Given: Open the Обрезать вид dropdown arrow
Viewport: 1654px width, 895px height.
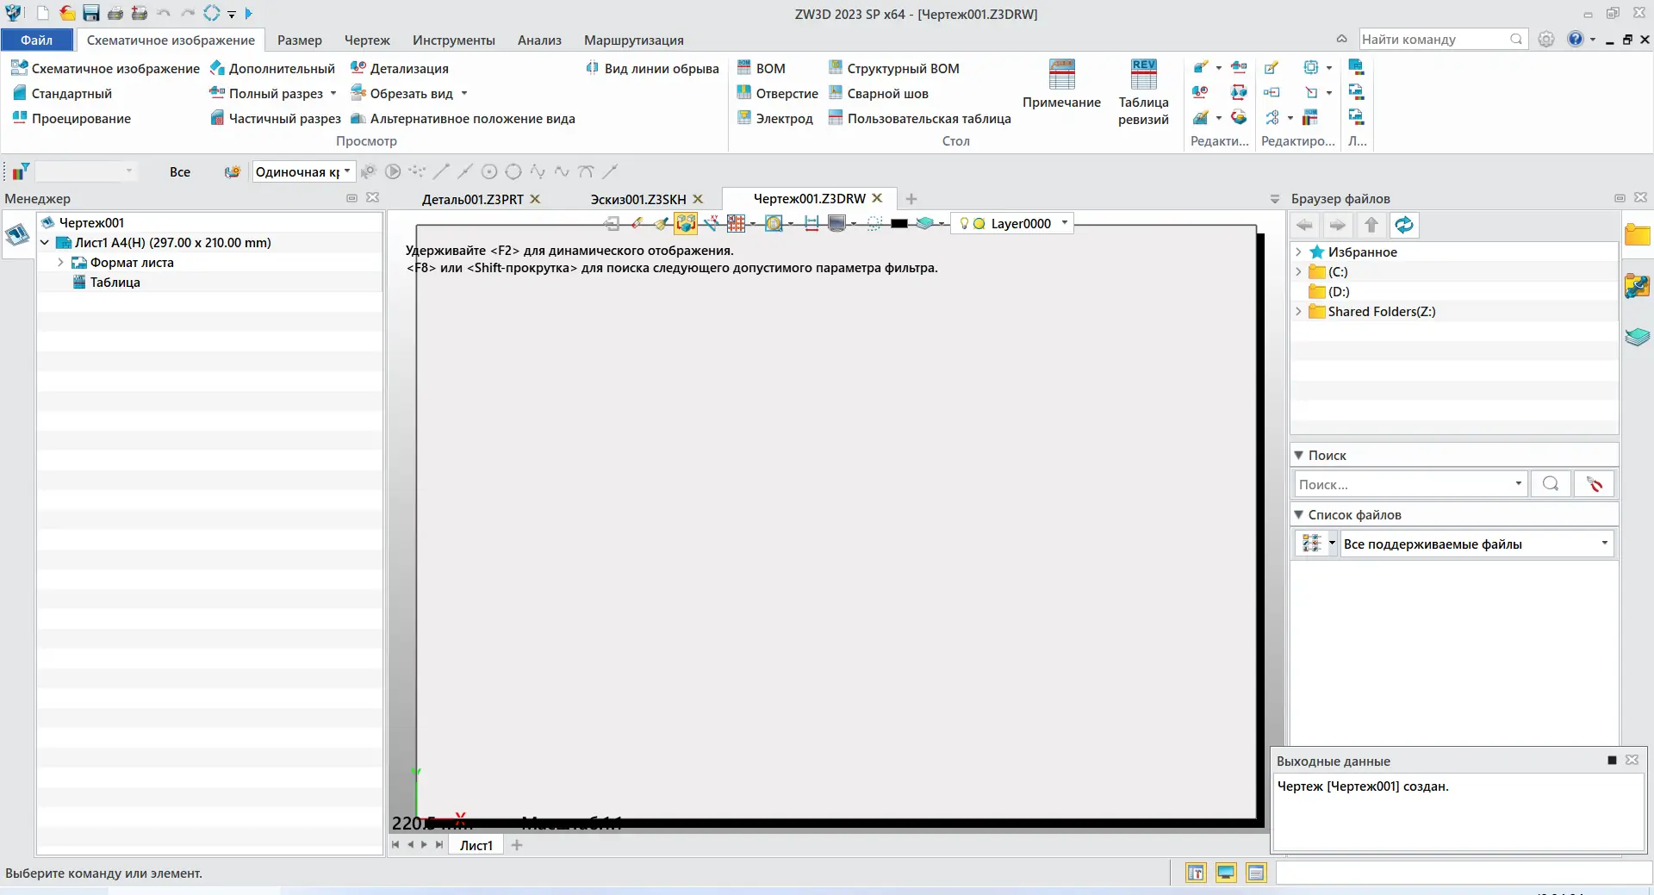Looking at the screenshot, I should tap(464, 93).
